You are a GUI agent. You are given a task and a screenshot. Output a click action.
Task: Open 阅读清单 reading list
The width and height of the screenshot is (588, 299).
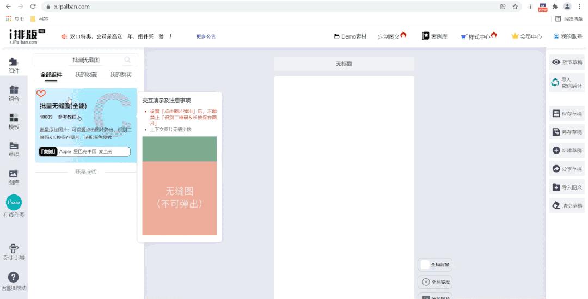pyautogui.click(x=569, y=19)
